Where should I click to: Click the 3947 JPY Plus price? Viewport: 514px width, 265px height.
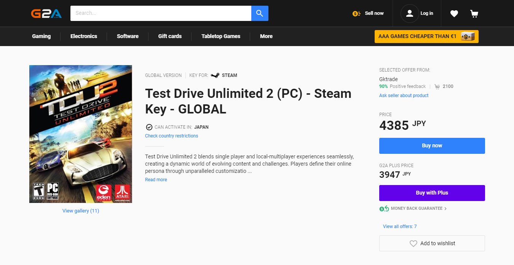(x=395, y=175)
